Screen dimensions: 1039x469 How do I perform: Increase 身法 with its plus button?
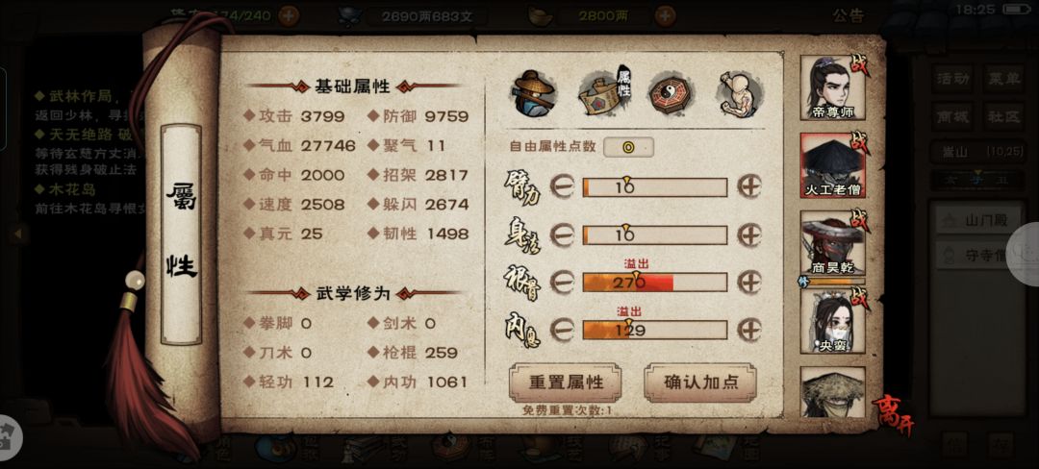tap(749, 234)
